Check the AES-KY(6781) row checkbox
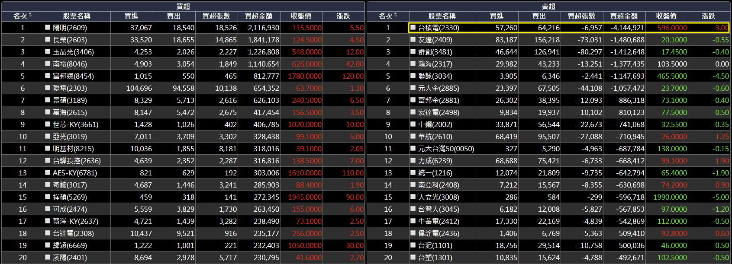This screenshot has width=732, height=264. 48,172
